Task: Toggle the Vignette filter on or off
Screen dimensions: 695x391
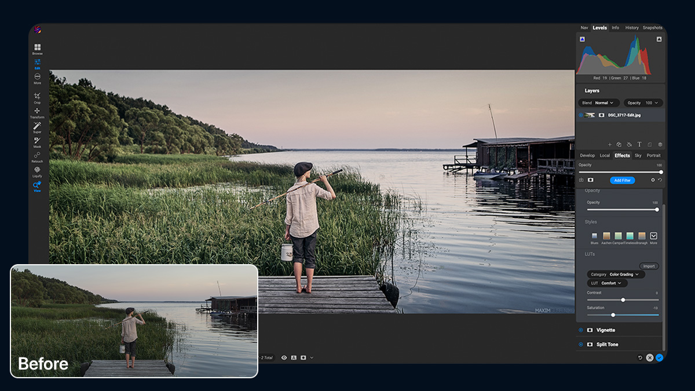Action: [x=581, y=330]
